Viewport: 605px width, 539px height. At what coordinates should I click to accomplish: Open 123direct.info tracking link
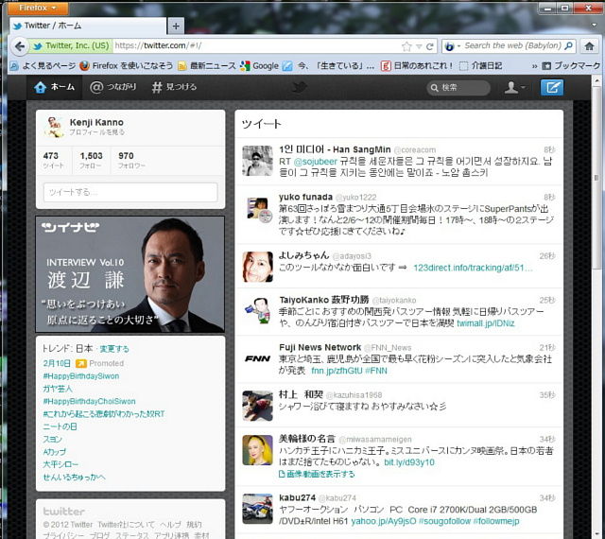(x=473, y=268)
